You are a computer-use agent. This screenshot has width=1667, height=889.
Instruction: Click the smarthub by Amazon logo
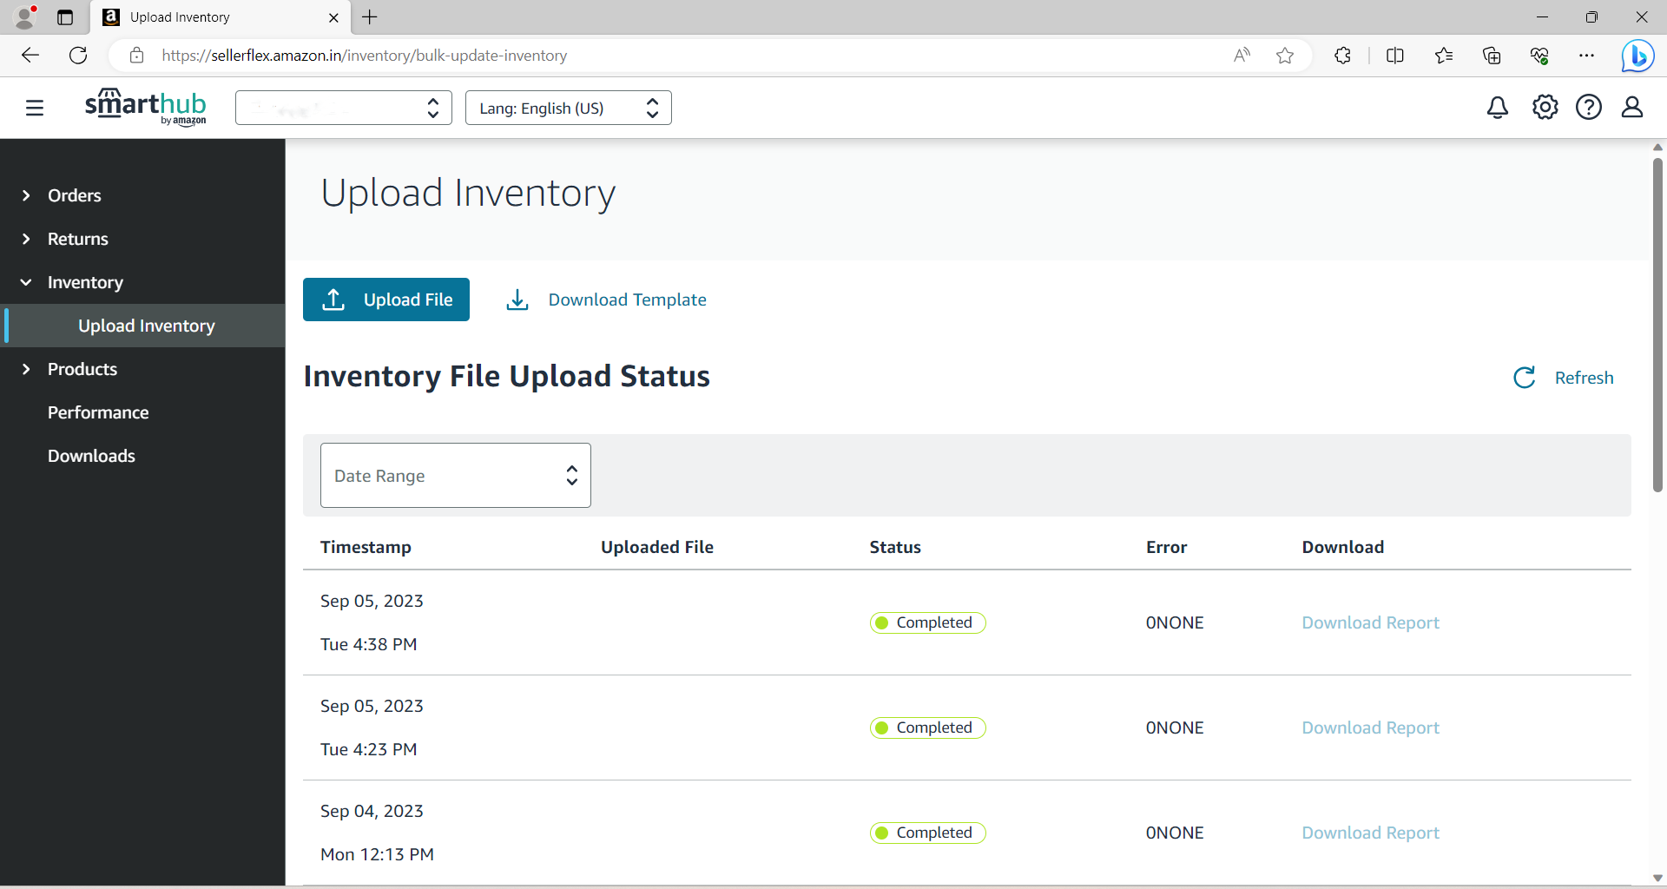pos(146,107)
